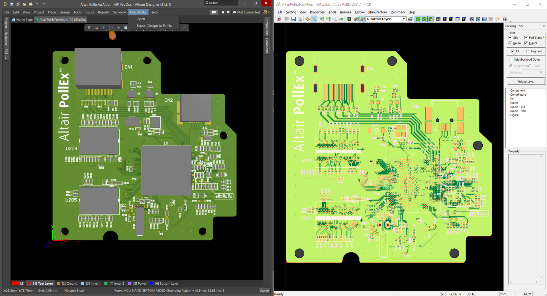
Task: Enable the Neighborhood Object checkbox
Action: point(511,59)
